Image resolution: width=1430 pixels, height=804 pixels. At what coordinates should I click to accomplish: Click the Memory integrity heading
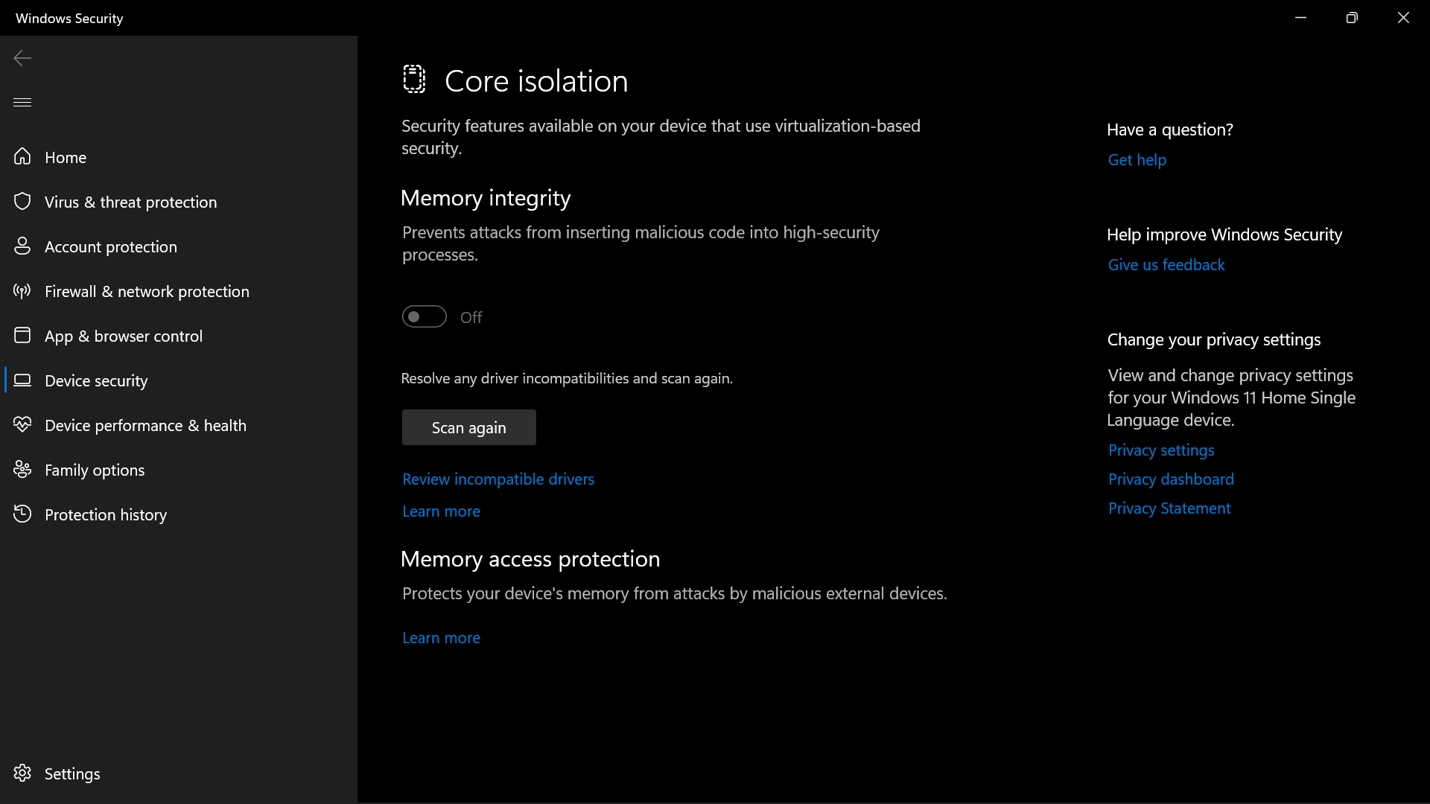point(486,198)
